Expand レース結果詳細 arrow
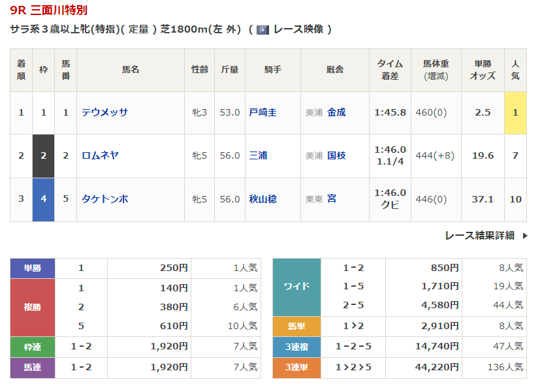The width and height of the screenshot is (542, 384). pos(524,236)
